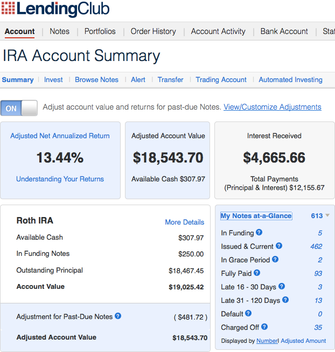Toggle the ON past-due adjustment switch
The image size is (335, 352).
tap(19, 108)
